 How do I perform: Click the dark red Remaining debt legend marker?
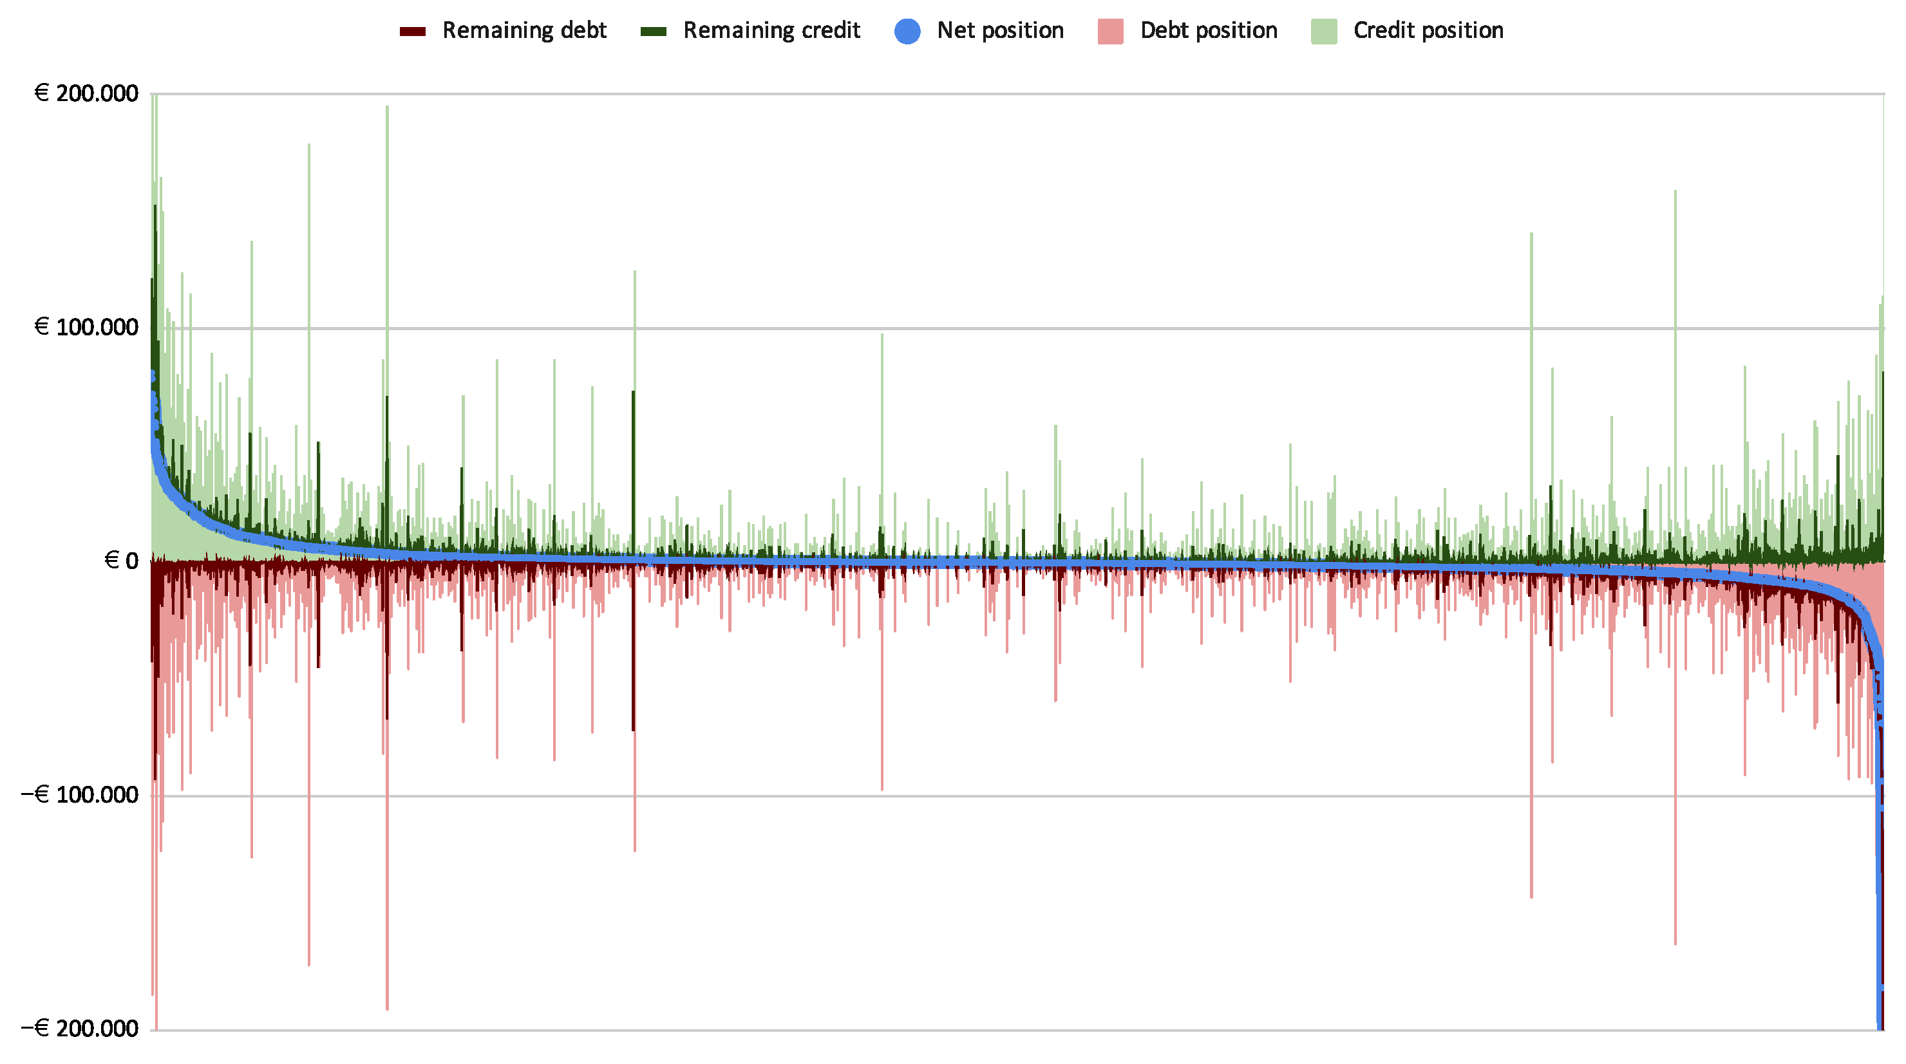pos(412,31)
